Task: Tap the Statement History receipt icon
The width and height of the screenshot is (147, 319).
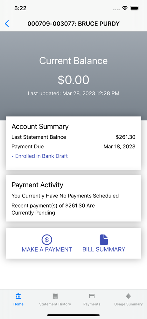Action: click(x=55, y=296)
